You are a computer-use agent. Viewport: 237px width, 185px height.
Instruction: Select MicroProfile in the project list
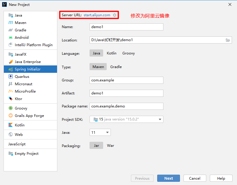(30, 91)
